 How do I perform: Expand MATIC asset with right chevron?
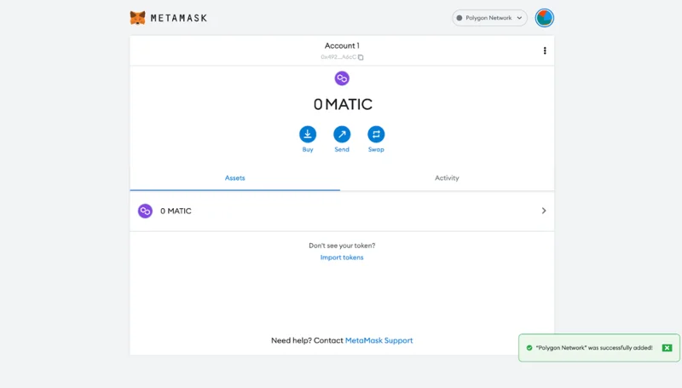point(544,211)
